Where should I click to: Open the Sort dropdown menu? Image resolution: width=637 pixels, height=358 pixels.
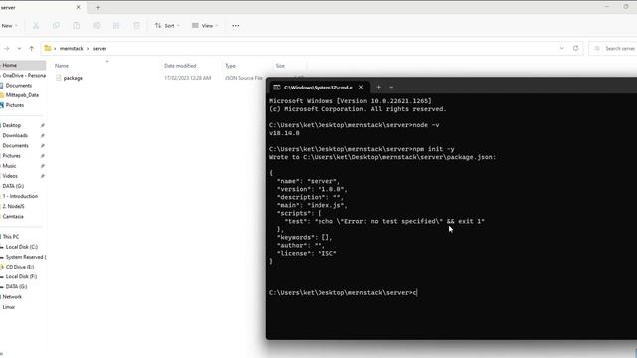(167, 26)
